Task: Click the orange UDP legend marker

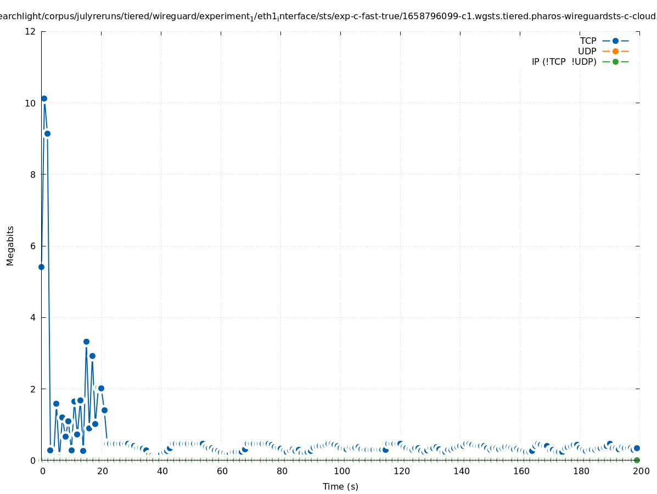Action: [x=615, y=51]
